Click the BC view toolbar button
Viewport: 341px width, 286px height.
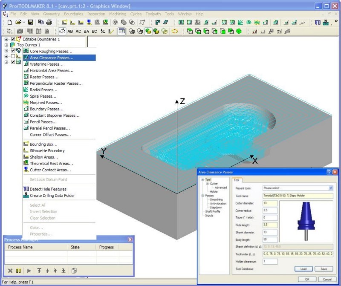point(94,31)
